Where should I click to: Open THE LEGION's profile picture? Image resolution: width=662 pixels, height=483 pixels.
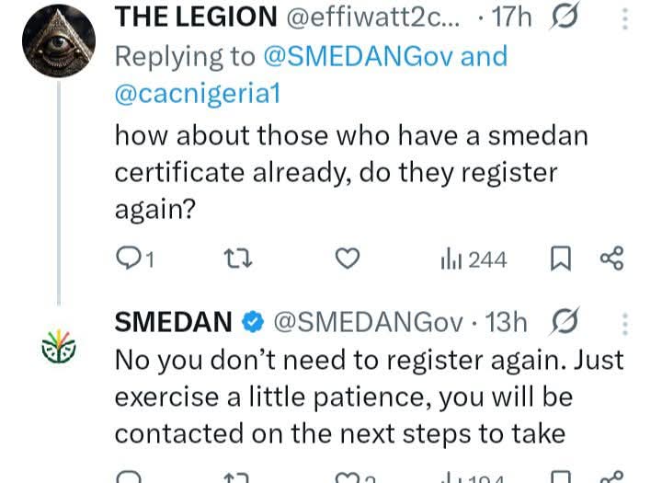(58, 42)
